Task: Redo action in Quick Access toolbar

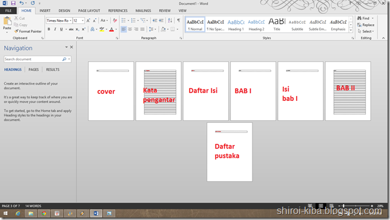Action: [x=33, y=3]
